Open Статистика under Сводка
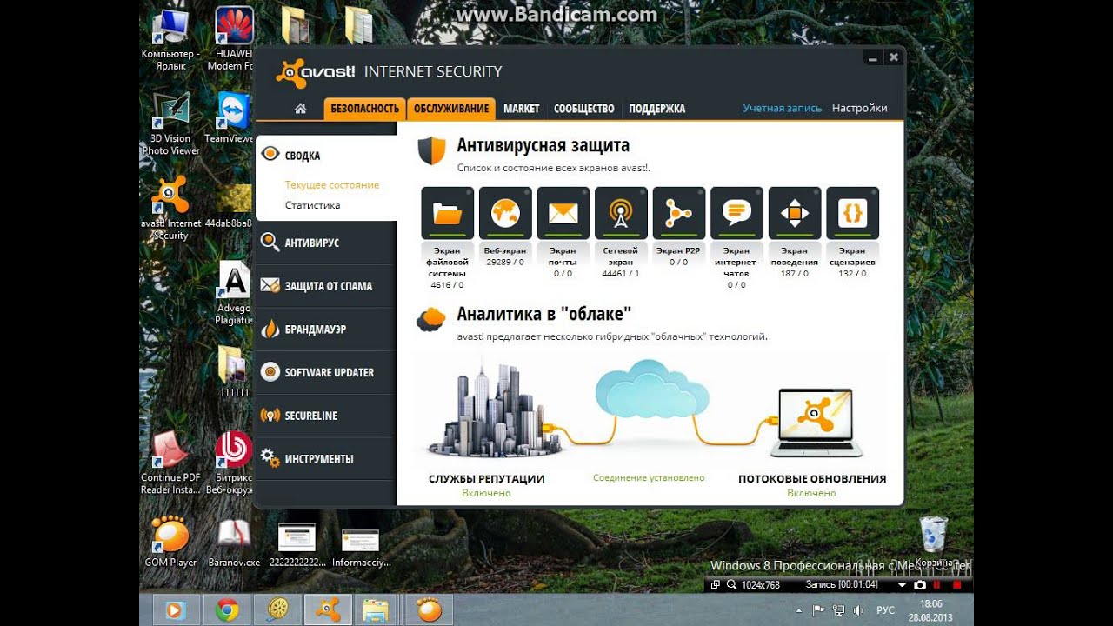1113x626 pixels. pyautogui.click(x=312, y=205)
